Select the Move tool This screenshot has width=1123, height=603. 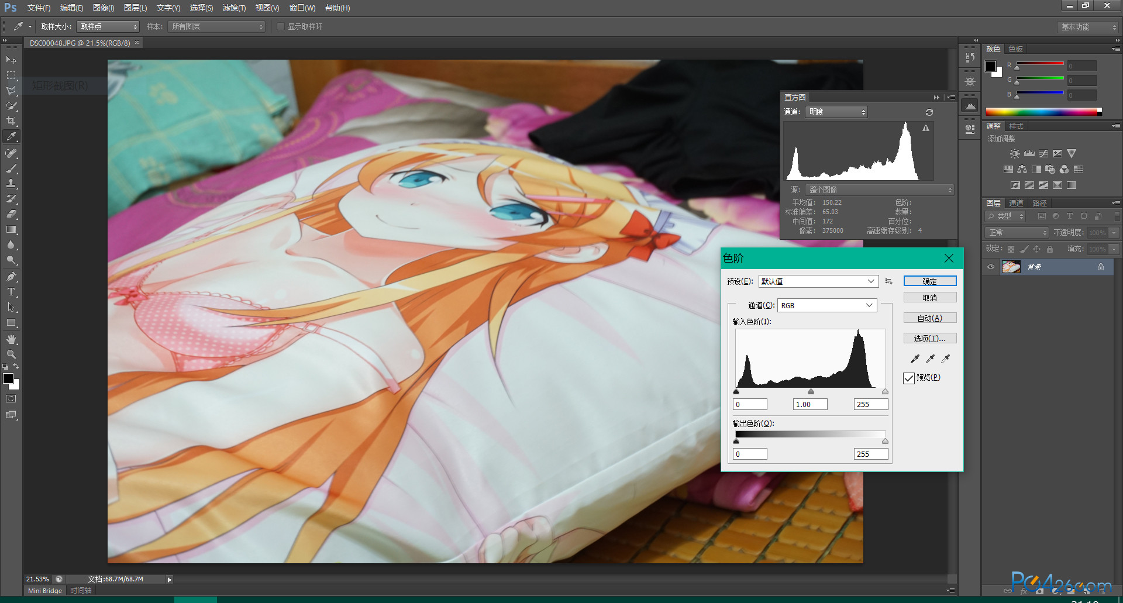(x=11, y=60)
